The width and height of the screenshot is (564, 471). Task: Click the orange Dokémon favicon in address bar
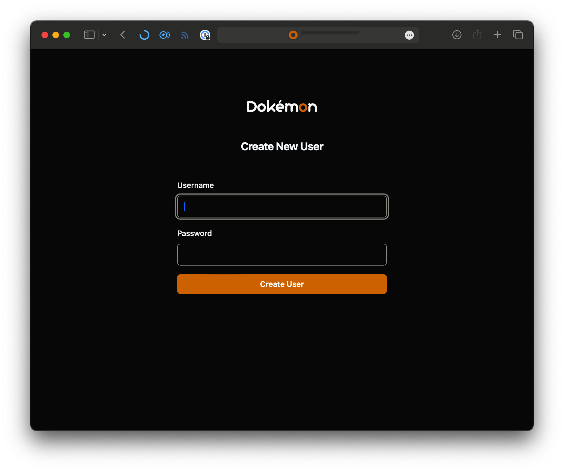click(293, 35)
